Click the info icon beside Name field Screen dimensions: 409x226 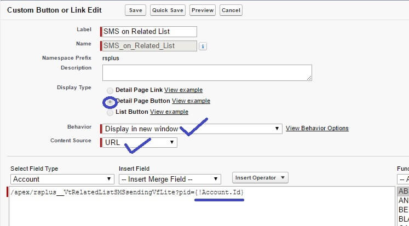pyautogui.click(x=203, y=47)
